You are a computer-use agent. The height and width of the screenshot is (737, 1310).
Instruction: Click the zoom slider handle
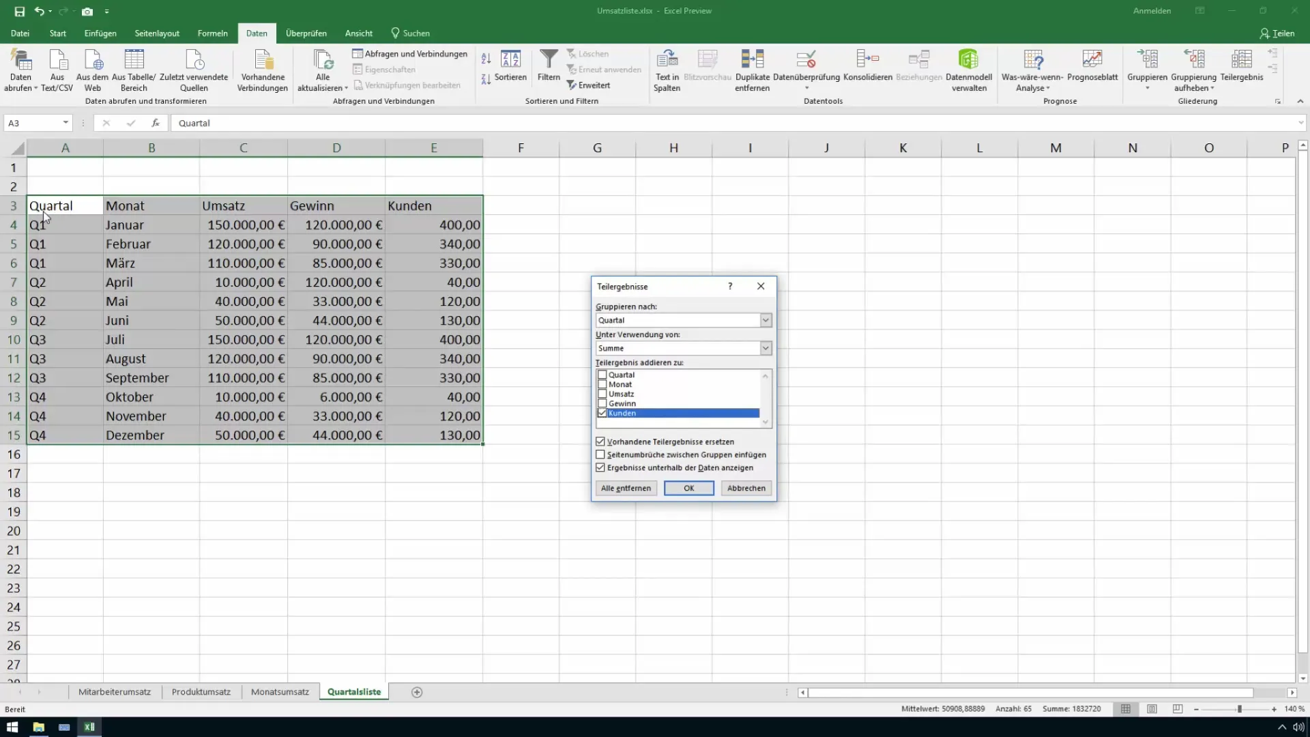(x=1240, y=709)
